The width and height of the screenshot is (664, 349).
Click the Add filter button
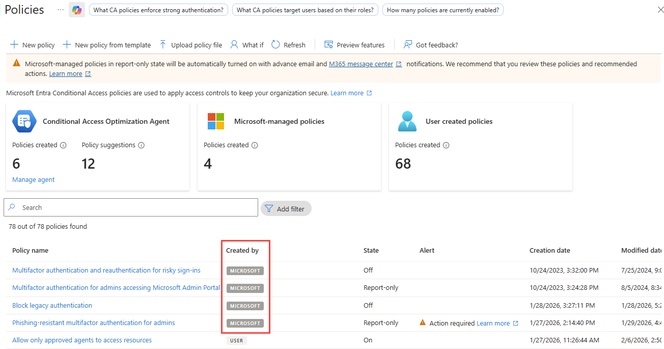[x=286, y=208]
